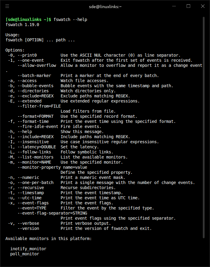Click the --monitor-property name=value text
The width and height of the screenshot is (210, 267).
tap(52, 167)
